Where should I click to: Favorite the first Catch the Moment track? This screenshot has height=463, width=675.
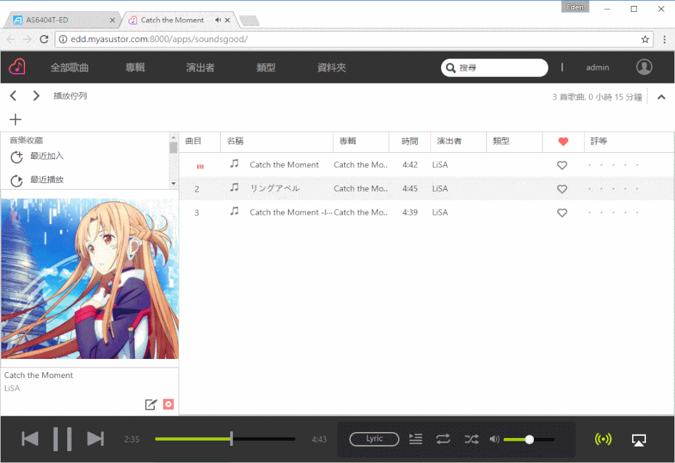(x=562, y=165)
